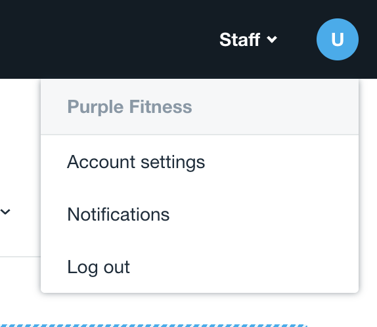
Task: Toggle the Staff role selector arrow
Action: tap(272, 39)
